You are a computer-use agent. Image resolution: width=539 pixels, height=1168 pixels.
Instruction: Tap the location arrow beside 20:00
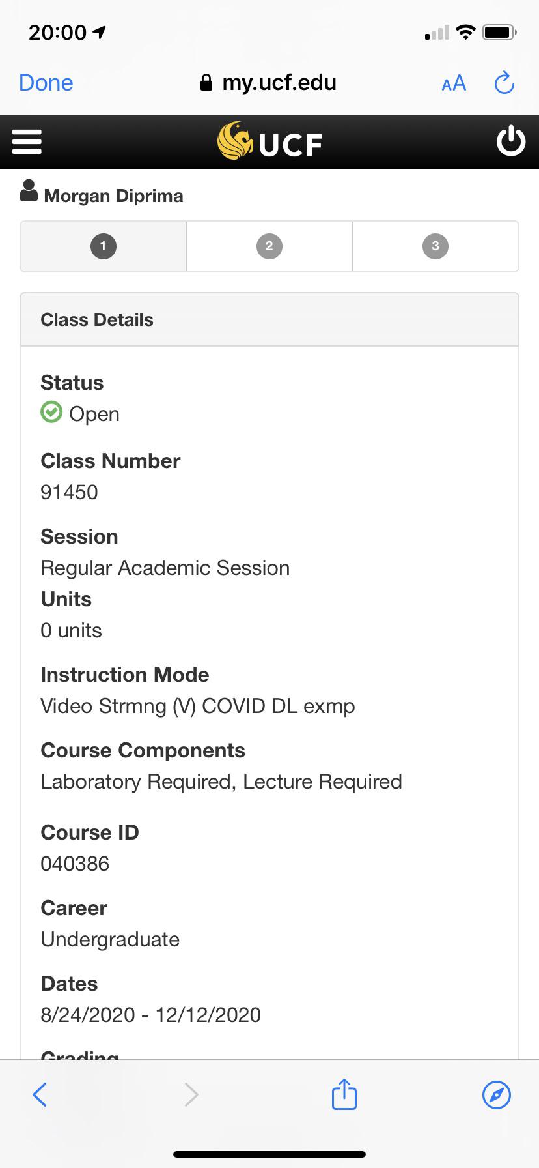click(x=96, y=31)
